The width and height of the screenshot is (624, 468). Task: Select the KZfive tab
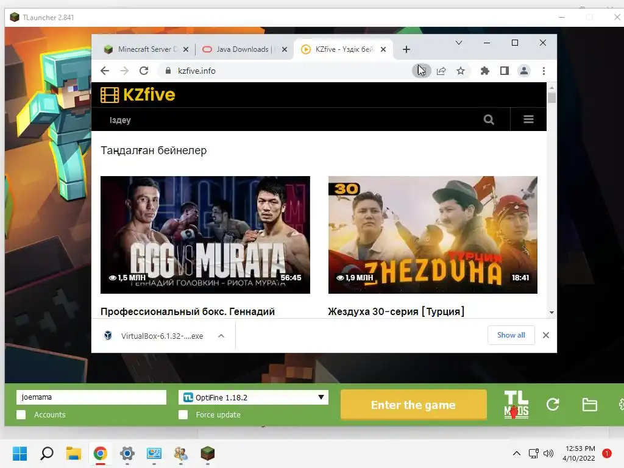click(x=343, y=49)
